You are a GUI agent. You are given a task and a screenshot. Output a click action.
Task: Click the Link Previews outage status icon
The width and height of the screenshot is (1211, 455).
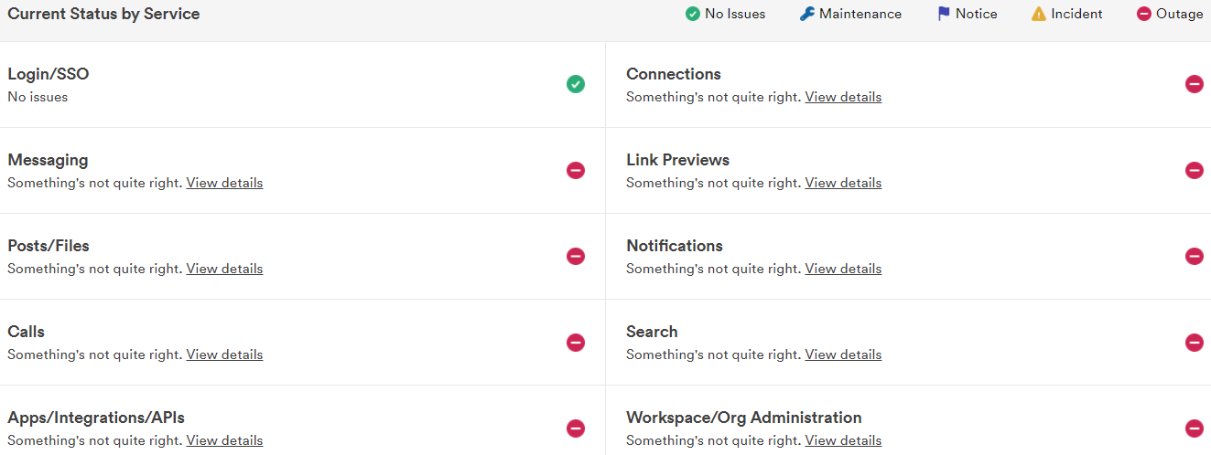coord(1194,170)
